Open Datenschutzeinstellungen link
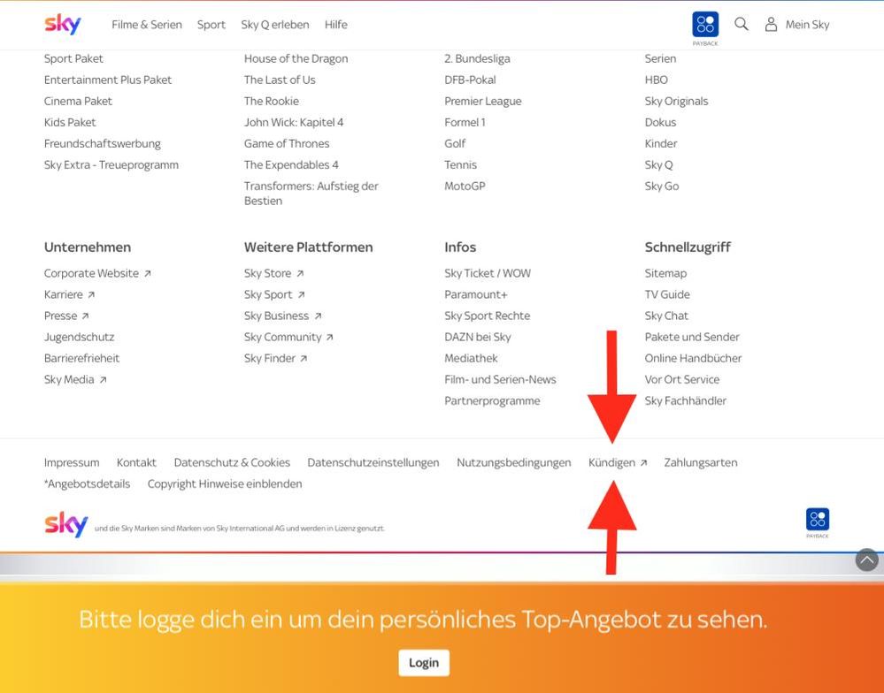This screenshot has height=693, width=884. point(373,463)
